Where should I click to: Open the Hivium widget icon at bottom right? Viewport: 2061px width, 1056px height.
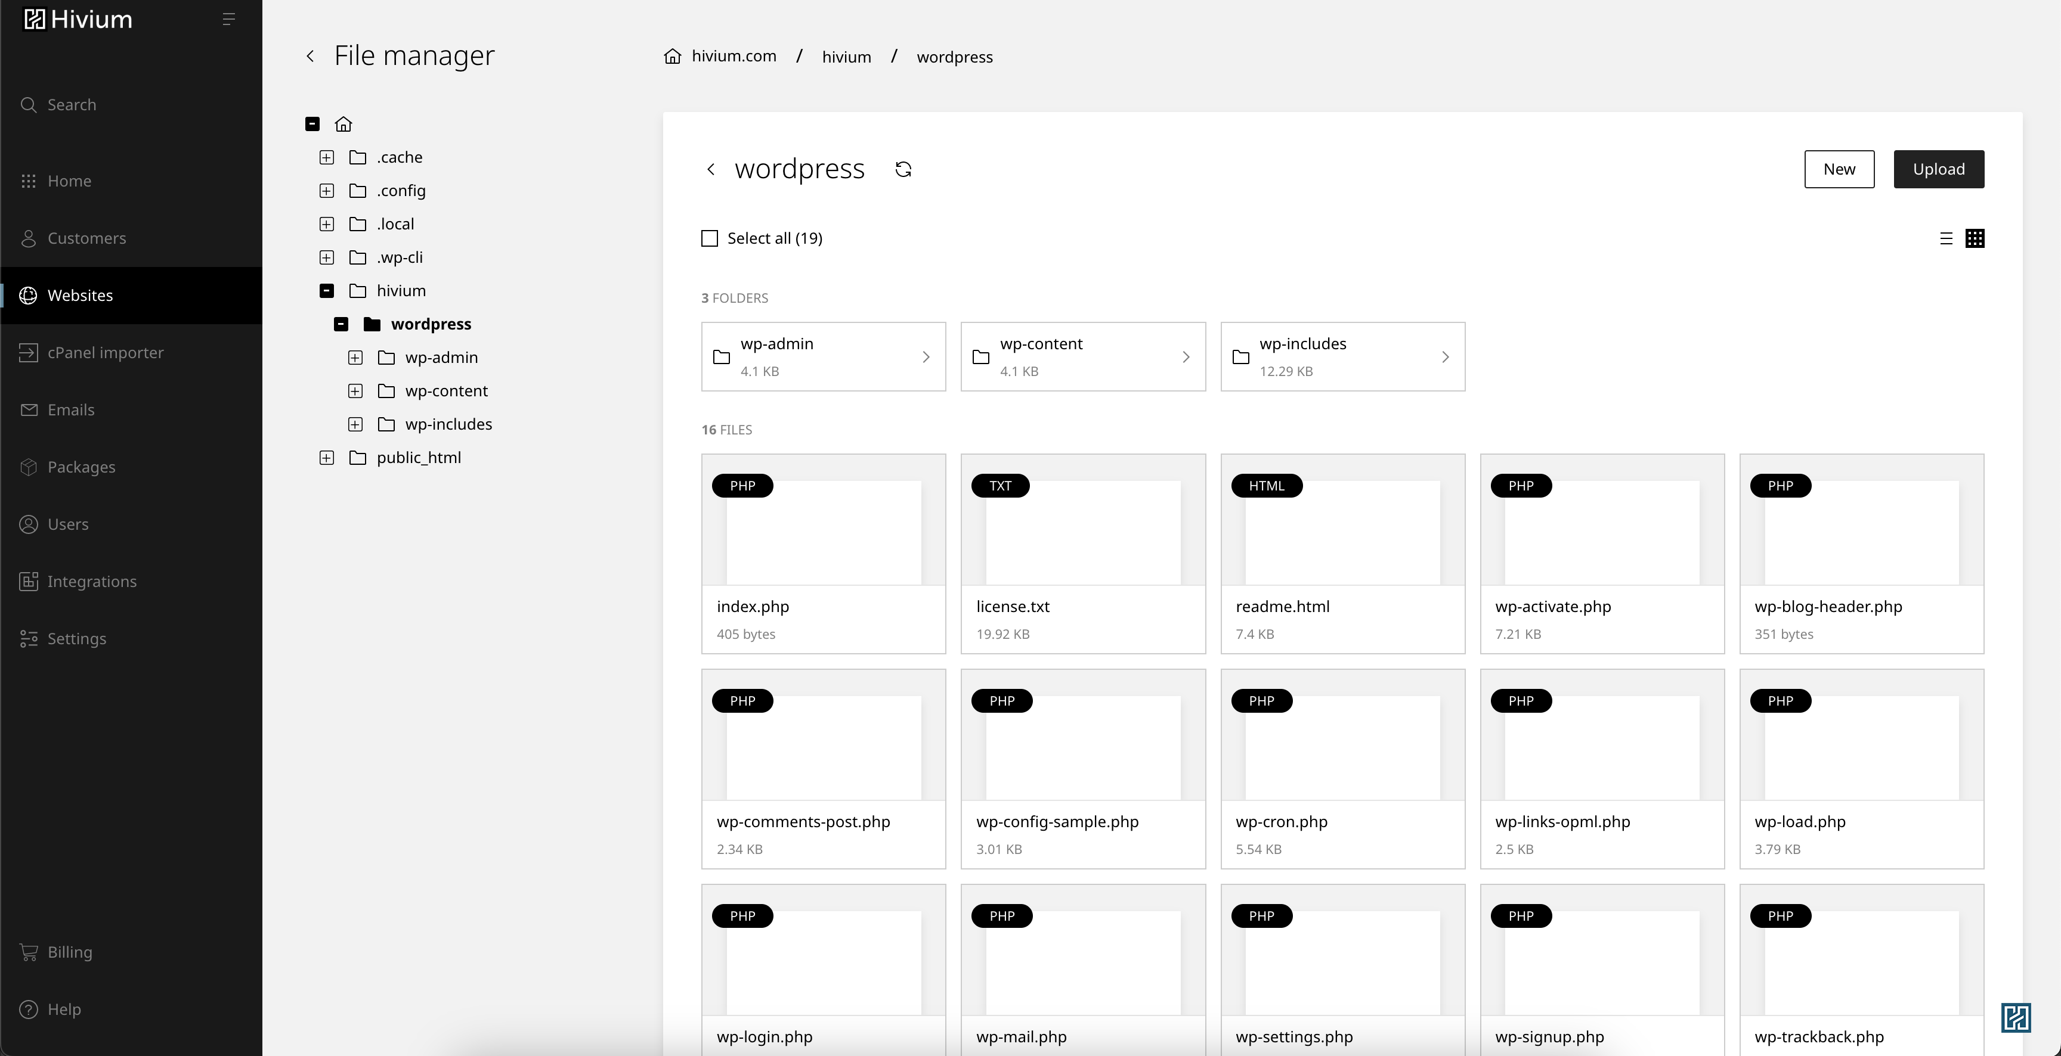pyautogui.click(x=2016, y=1018)
